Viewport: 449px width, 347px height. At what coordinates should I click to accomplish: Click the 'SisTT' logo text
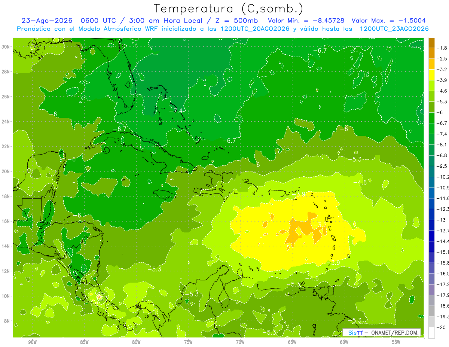355,332
